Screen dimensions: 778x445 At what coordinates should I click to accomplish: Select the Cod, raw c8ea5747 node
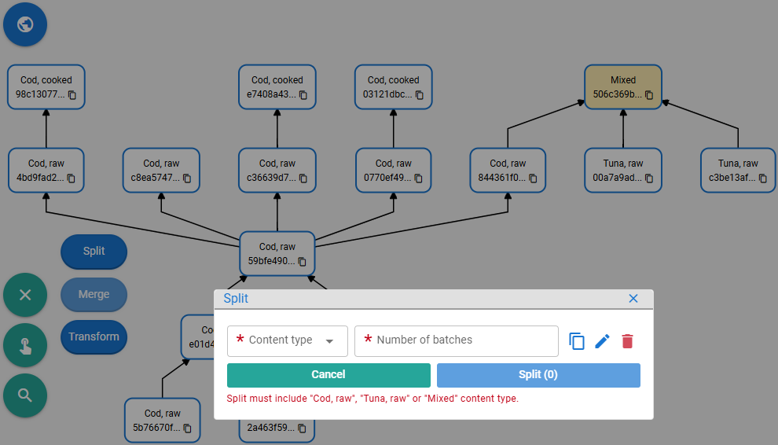(161, 171)
